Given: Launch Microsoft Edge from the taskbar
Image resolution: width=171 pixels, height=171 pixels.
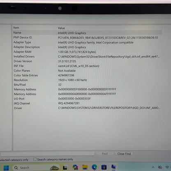Looking at the screenshot, I should (x=94, y=167).
